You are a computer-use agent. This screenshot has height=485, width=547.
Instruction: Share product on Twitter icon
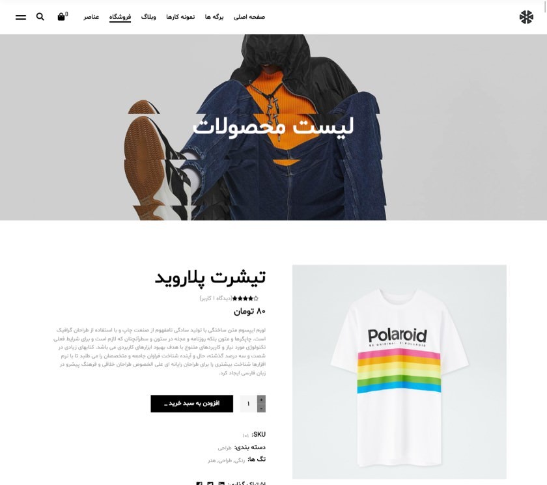point(210,483)
